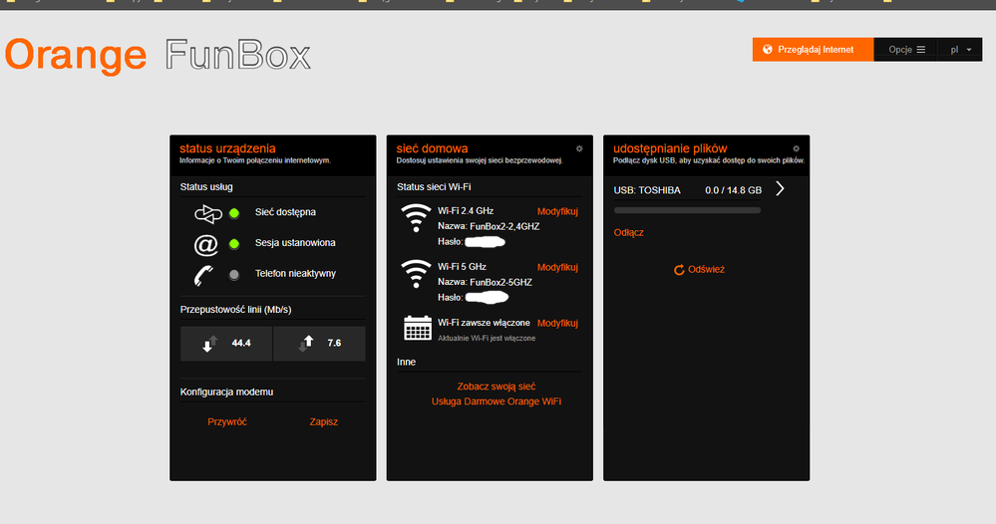
Task: Open the Zobacz swoją sieć link
Action: pyautogui.click(x=496, y=386)
